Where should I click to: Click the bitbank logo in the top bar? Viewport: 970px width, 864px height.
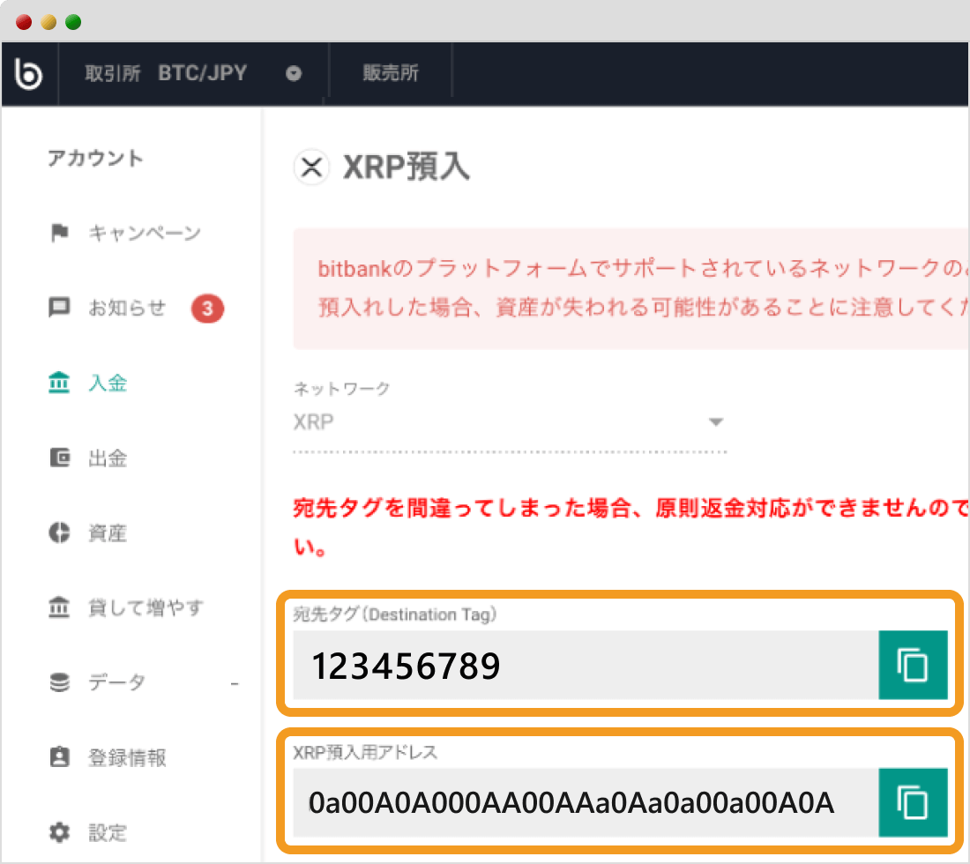point(28,72)
